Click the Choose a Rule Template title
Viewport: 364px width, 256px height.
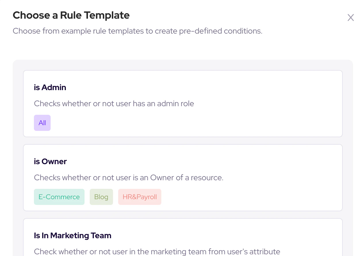[x=71, y=15]
